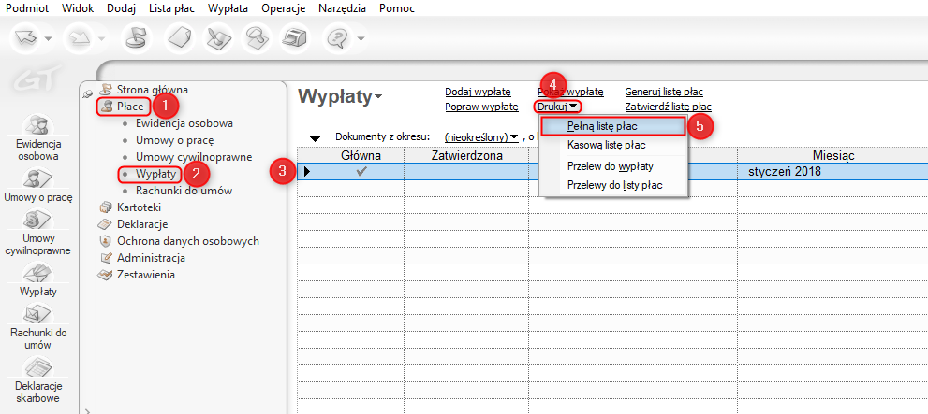
Task: Choose Kasową listę płac from print menu
Action: point(613,145)
